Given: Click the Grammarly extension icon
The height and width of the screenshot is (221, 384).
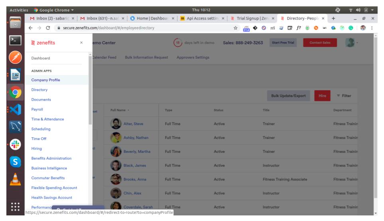Looking at the screenshot, I should tap(351, 28).
